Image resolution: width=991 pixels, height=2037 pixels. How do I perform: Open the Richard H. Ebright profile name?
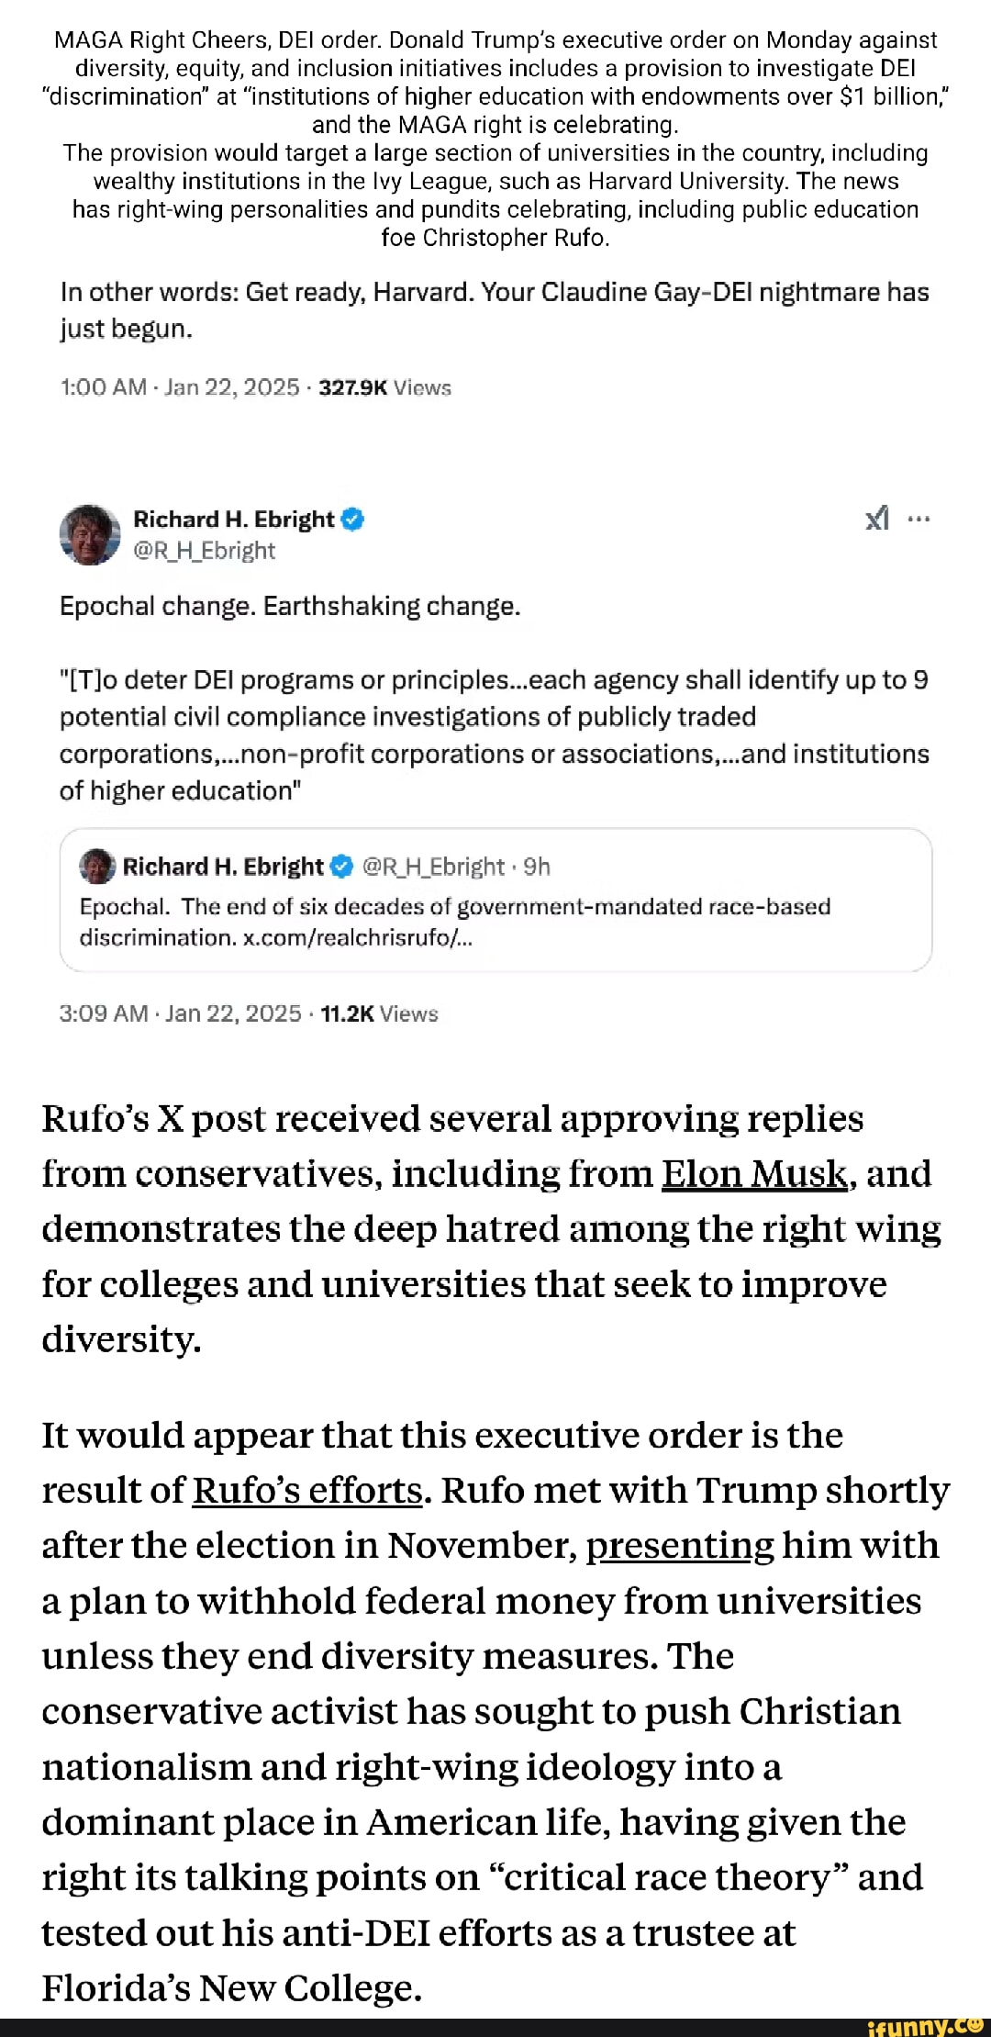coord(234,520)
